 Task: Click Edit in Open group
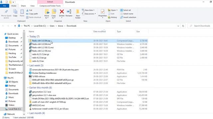pos(111,14)
